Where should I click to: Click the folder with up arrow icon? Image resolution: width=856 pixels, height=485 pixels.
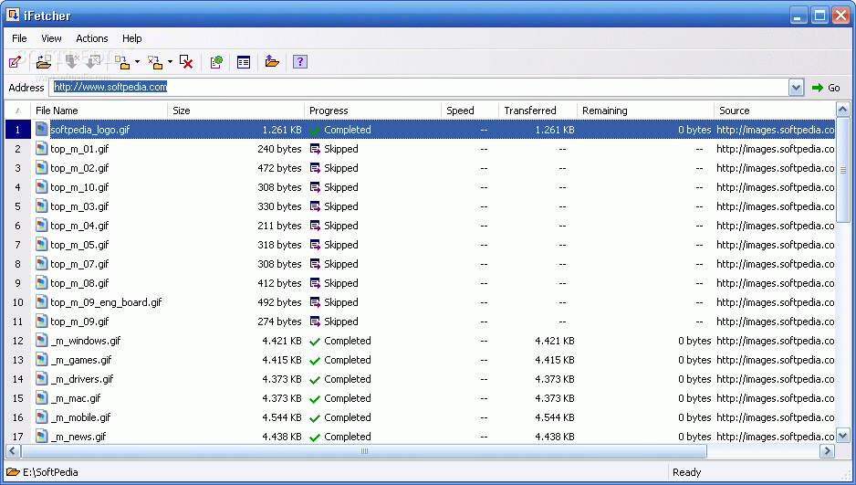tap(272, 62)
